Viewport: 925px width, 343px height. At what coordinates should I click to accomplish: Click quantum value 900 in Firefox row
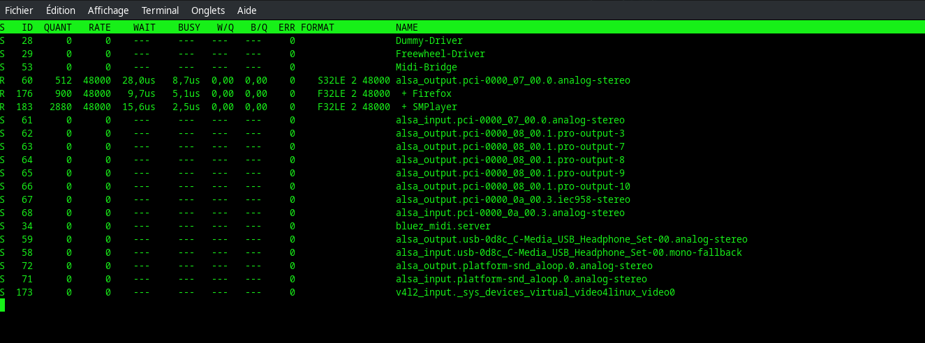[x=64, y=94]
